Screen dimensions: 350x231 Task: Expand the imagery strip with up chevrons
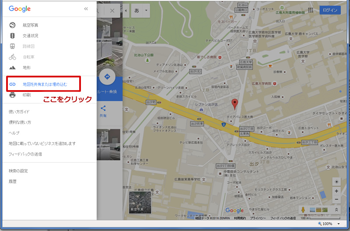click(336, 210)
